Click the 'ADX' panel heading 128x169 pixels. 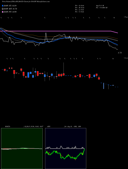pyautogui.click(x=49, y=126)
